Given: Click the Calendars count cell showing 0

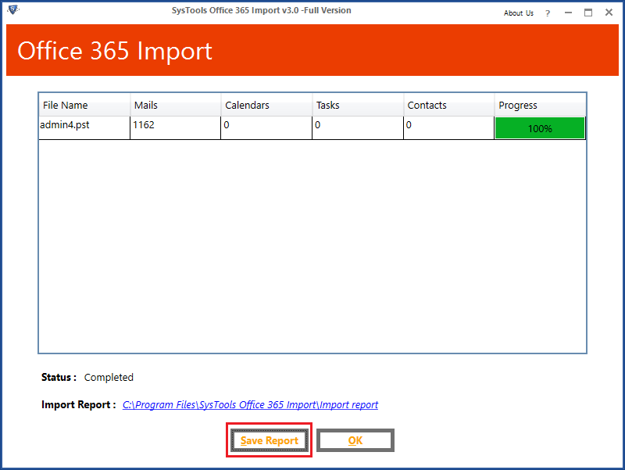Looking at the screenshot, I should pos(266,127).
